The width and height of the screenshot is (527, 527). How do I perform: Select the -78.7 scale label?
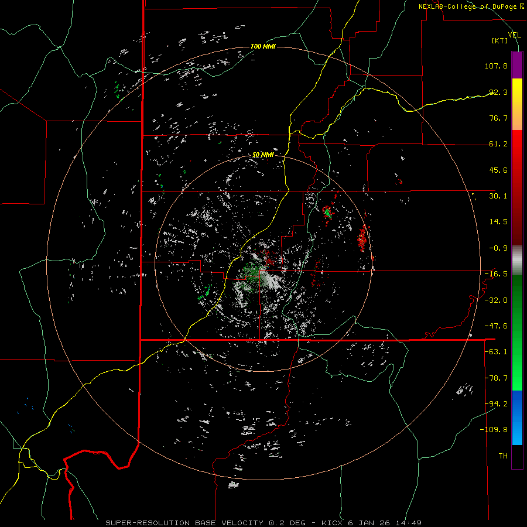click(x=496, y=378)
